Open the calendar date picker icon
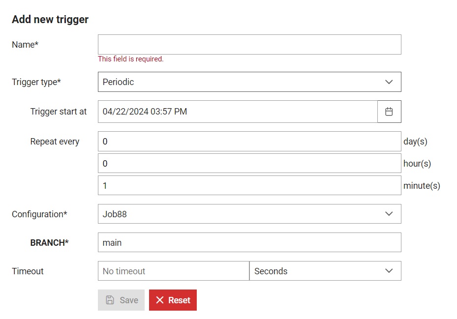457x319 pixels. (x=389, y=112)
